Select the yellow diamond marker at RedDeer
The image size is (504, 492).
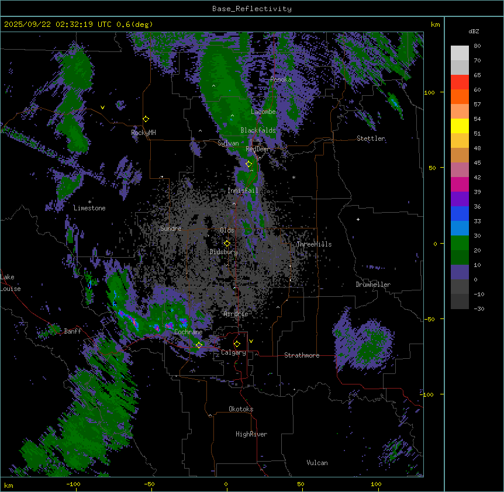[248, 164]
